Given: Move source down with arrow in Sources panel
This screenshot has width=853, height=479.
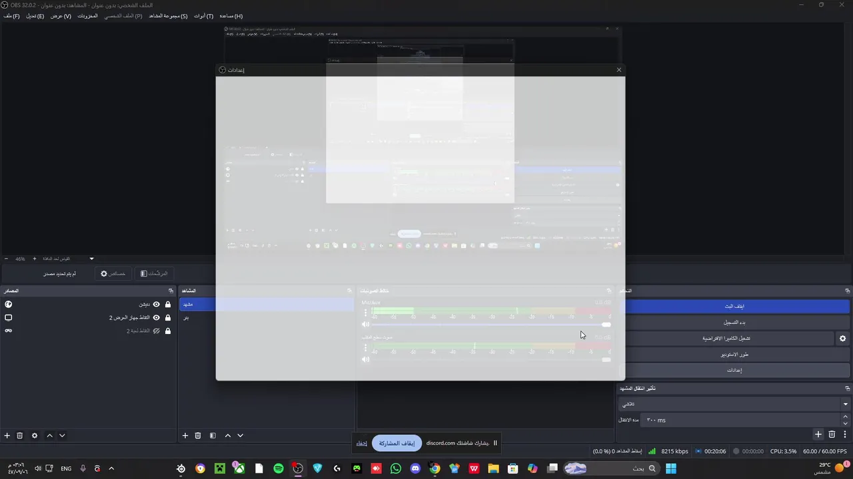Looking at the screenshot, I should click(62, 436).
